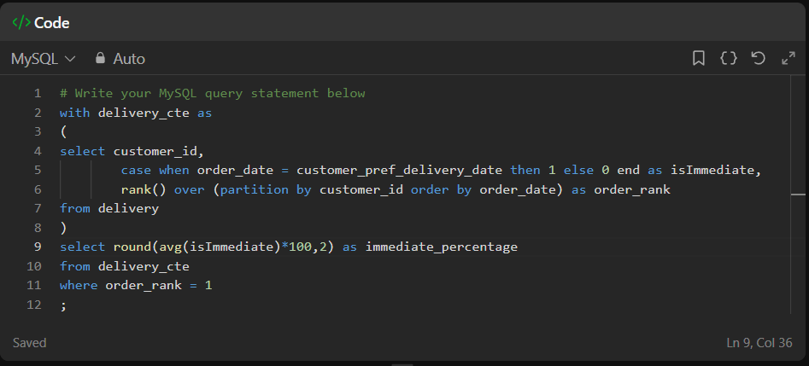Image resolution: width=809 pixels, height=366 pixels.
Task: Click 'customer_pref_delivery_date' on line 5
Action: 399,171
